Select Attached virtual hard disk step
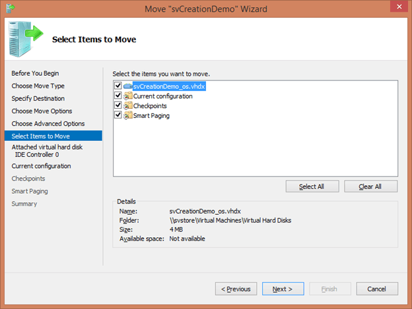 pos(47,147)
